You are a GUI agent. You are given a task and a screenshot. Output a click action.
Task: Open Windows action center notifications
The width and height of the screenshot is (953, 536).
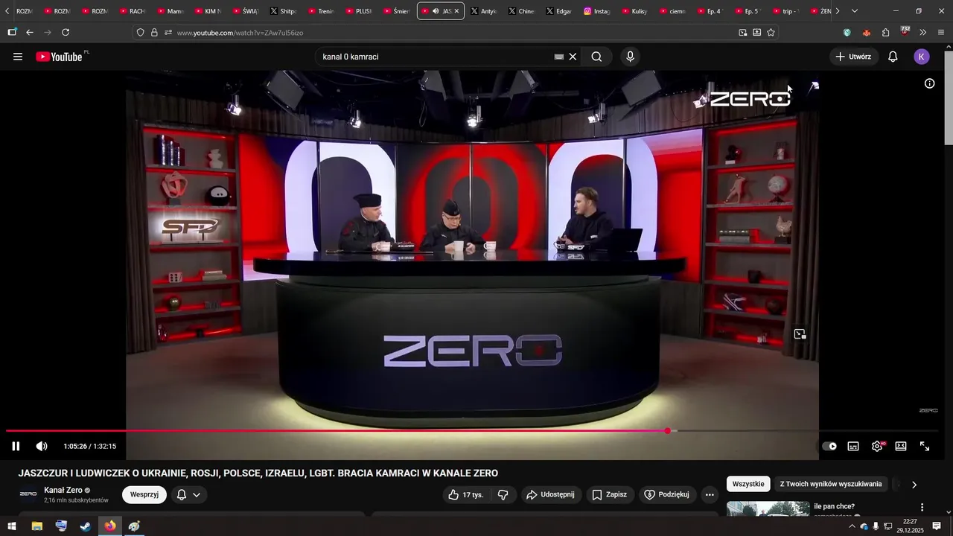click(x=937, y=526)
